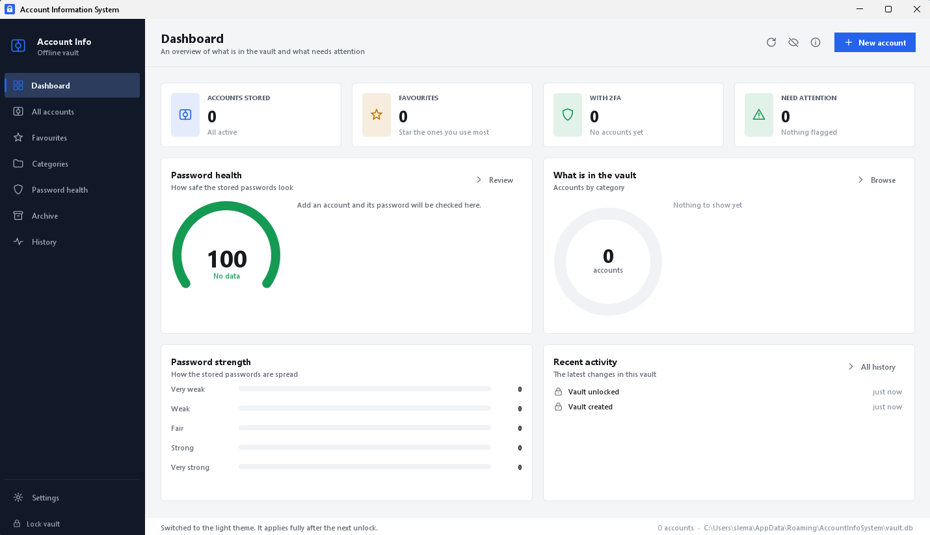Image resolution: width=930 pixels, height=535 pixels.
Task: Click the New account button
Action: [875, 42]
